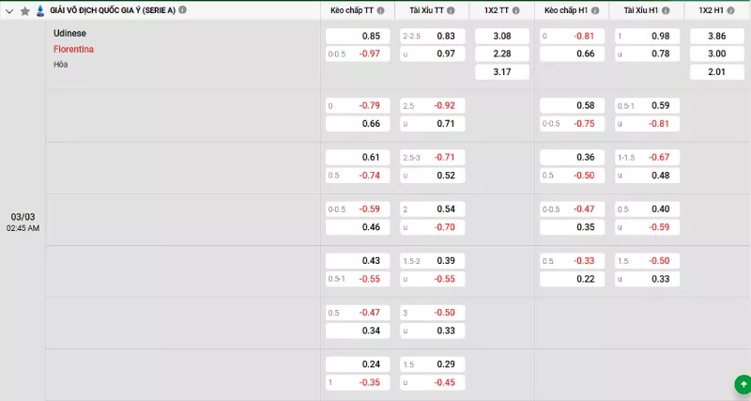This screenshot has width=751, height=401.
Task: Open the Florentina team link
Action: pyautogui.click(x=73, y=49)
